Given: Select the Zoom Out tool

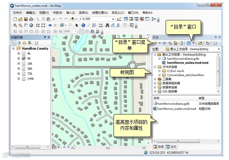Looking at the screenshot, I should tap(20, 25).
